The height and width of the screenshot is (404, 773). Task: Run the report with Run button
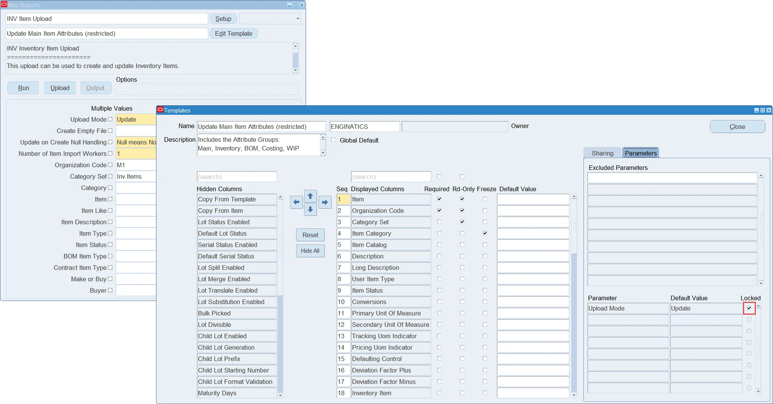click(x=24, y=88)
